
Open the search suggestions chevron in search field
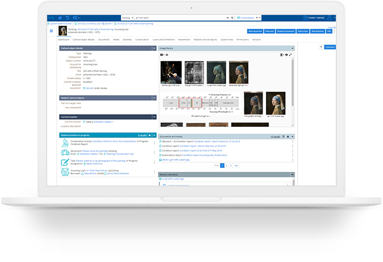(x=228, y=18)
